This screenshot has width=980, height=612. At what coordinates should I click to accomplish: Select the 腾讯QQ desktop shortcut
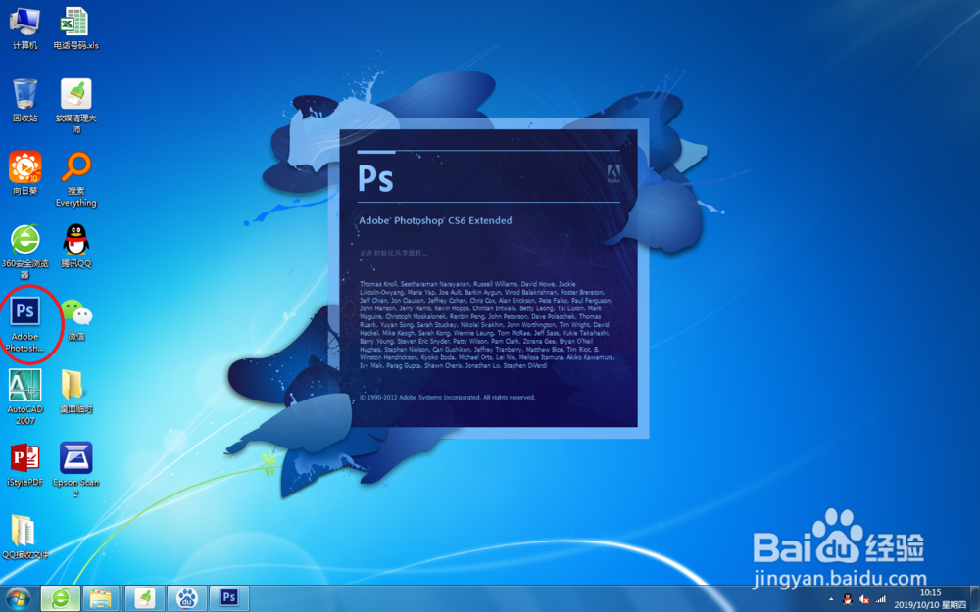75,246
